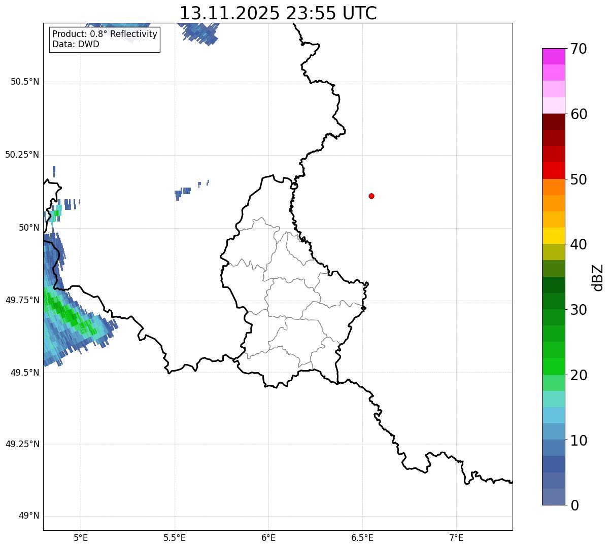Select the 50°N latitude label
Image resolution: width=610 pixels, height=548 pixels.
(28, 228)
